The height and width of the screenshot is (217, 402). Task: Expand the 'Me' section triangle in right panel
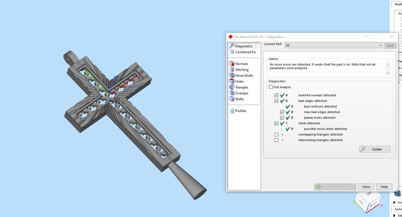point(394,215)
